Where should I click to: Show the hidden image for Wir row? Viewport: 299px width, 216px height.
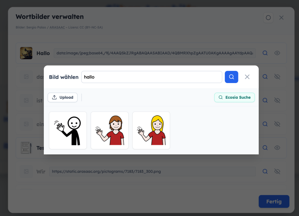click(x=277, y=171)
